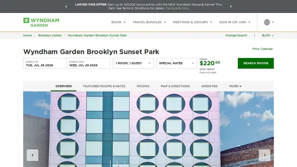
Task: Expand Travel Bundles menu
Action: click(149, 22)
